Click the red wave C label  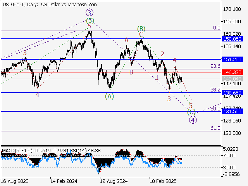pyautogui.click(x=141, y=34)
